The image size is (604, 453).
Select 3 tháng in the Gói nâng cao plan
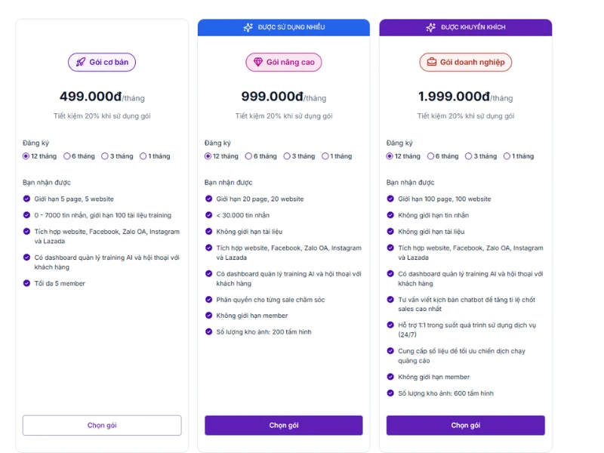[287, 156]
